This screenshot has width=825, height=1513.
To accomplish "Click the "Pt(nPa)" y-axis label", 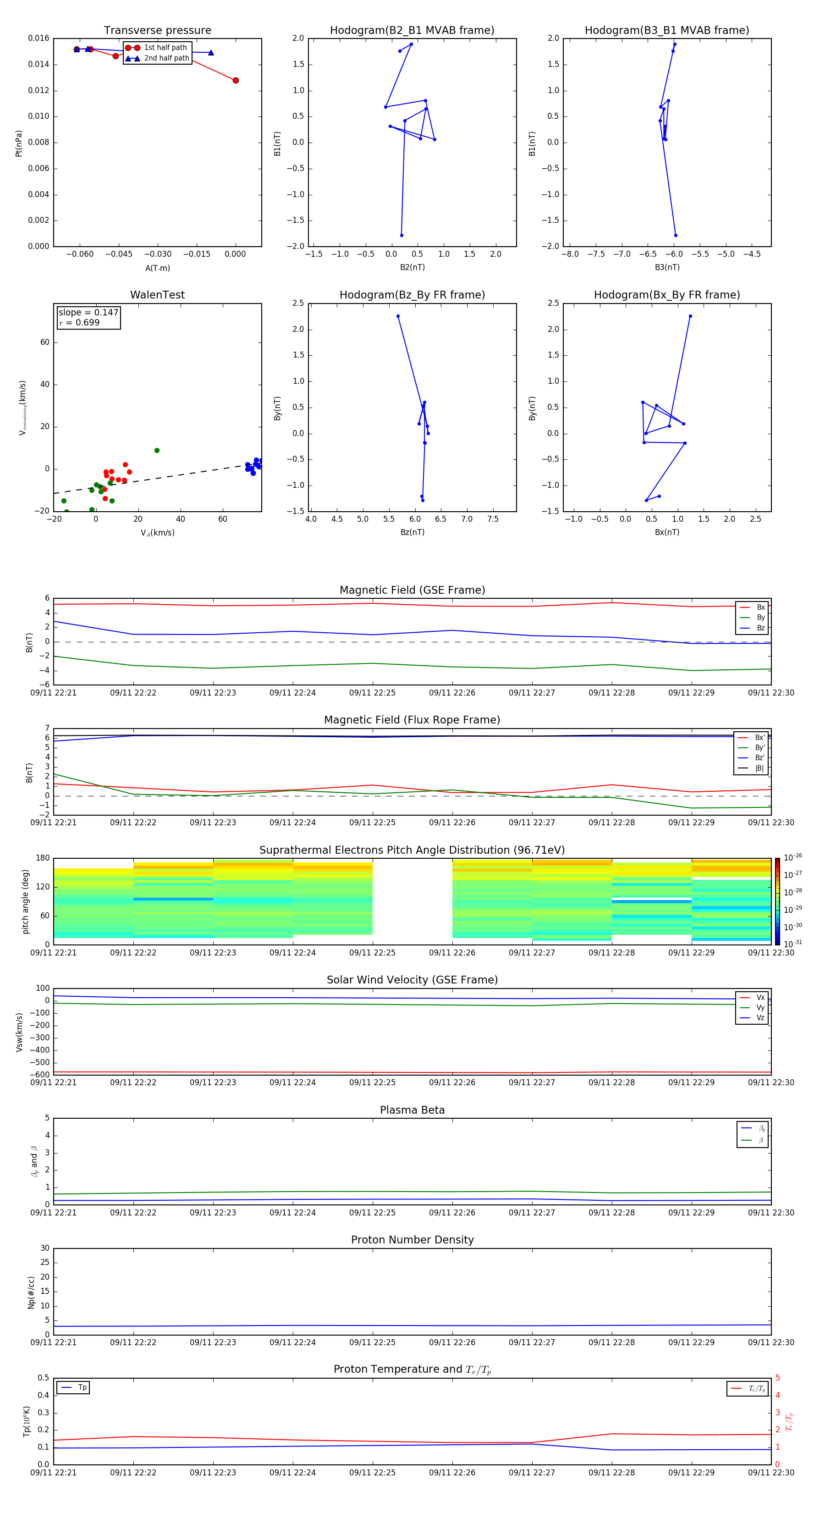I will (x=19, y=144).
